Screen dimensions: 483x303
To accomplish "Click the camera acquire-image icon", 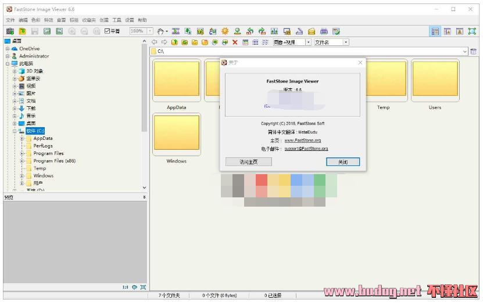I will 10,31.
